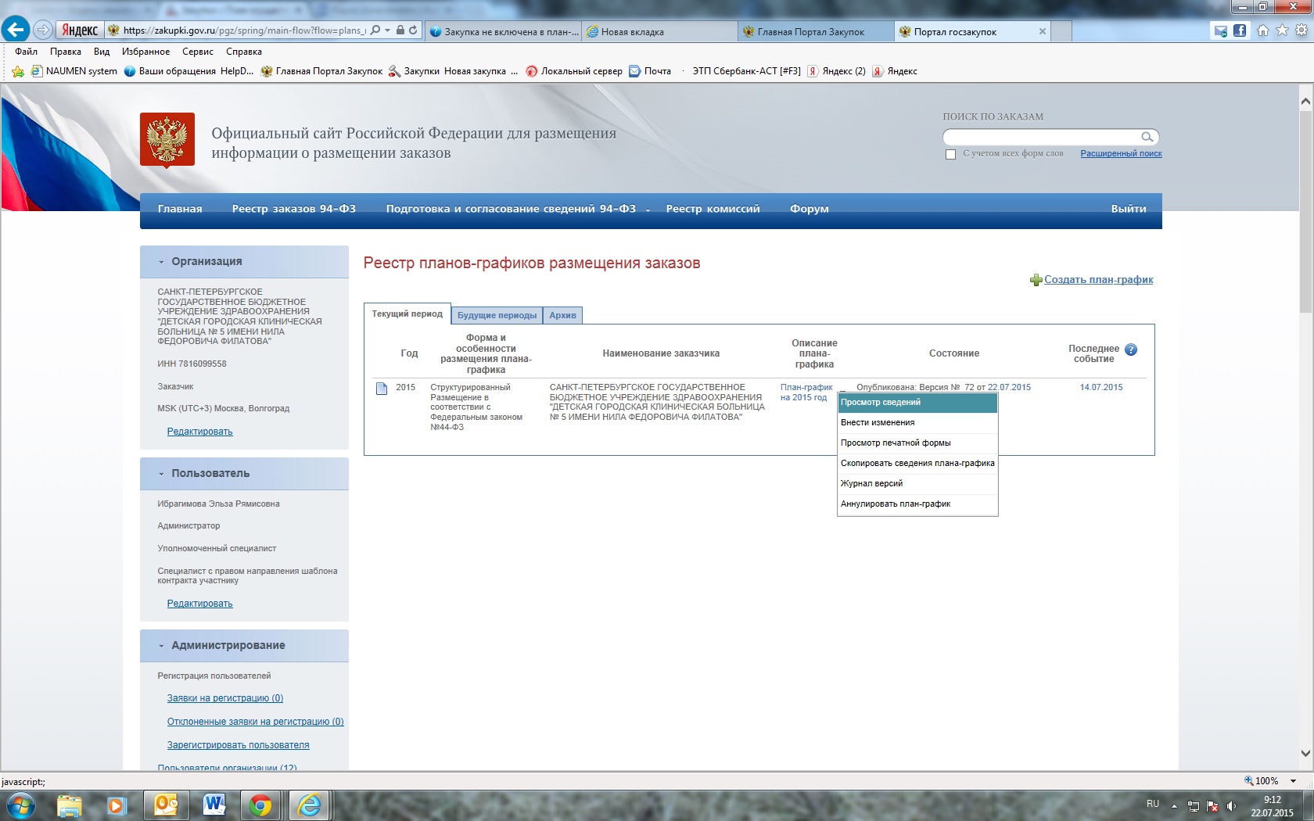Image resolution: width=1314 pixels, height=821 pixels.
Task: Open Microsoft Word from the taskbar
Action: pos(214,805)
